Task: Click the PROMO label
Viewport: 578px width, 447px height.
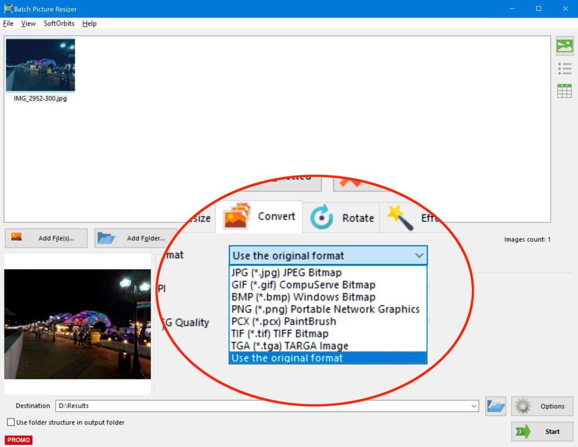Action: [x=18, y=440]
